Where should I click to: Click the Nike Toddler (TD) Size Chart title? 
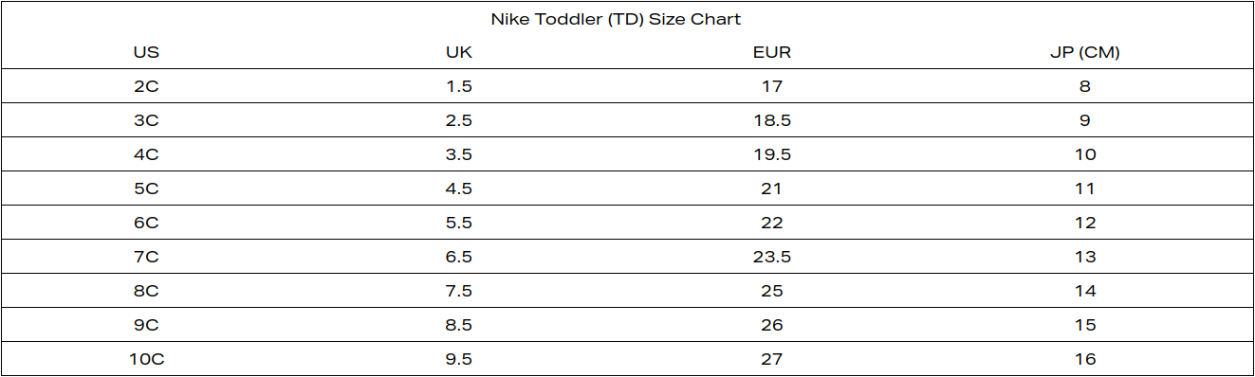(x=616, y=19)
